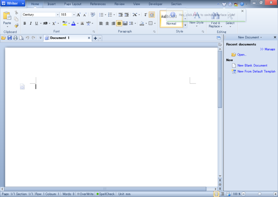This screenshot has width=278, height=197.
Task: Click New Blank Document link
Action: point(252,65)
